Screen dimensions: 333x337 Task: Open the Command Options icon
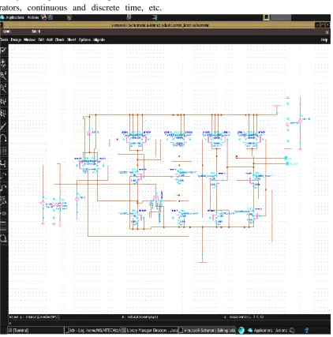point(3,226)
